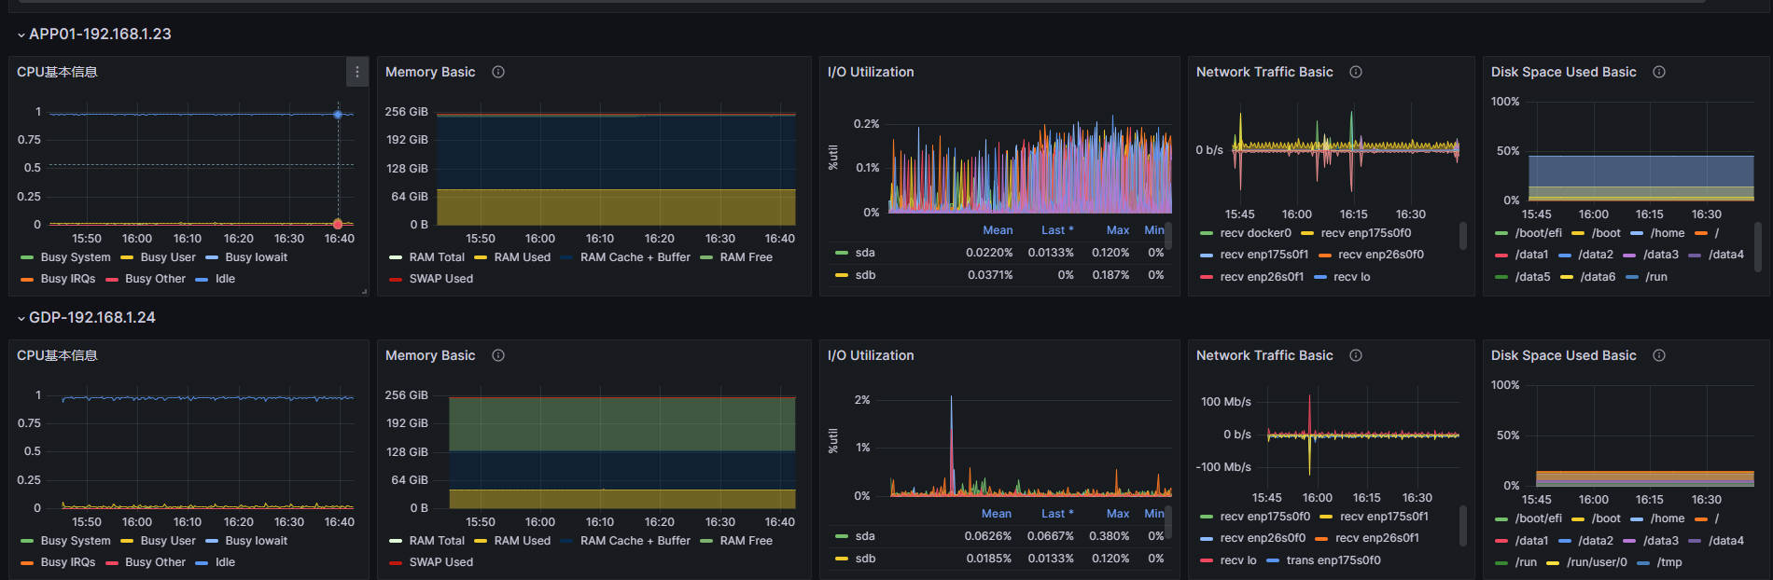The width and height of the screenshot is (1773, 580).
Task: Click recv lo in GDP Network legend
Action: tap(1238, 560)
